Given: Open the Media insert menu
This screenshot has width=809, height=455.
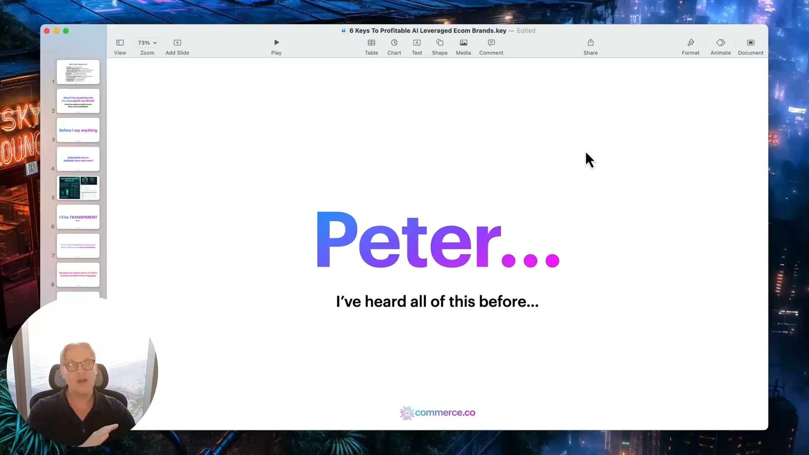Looking at the screenshot, I should 463,43.
